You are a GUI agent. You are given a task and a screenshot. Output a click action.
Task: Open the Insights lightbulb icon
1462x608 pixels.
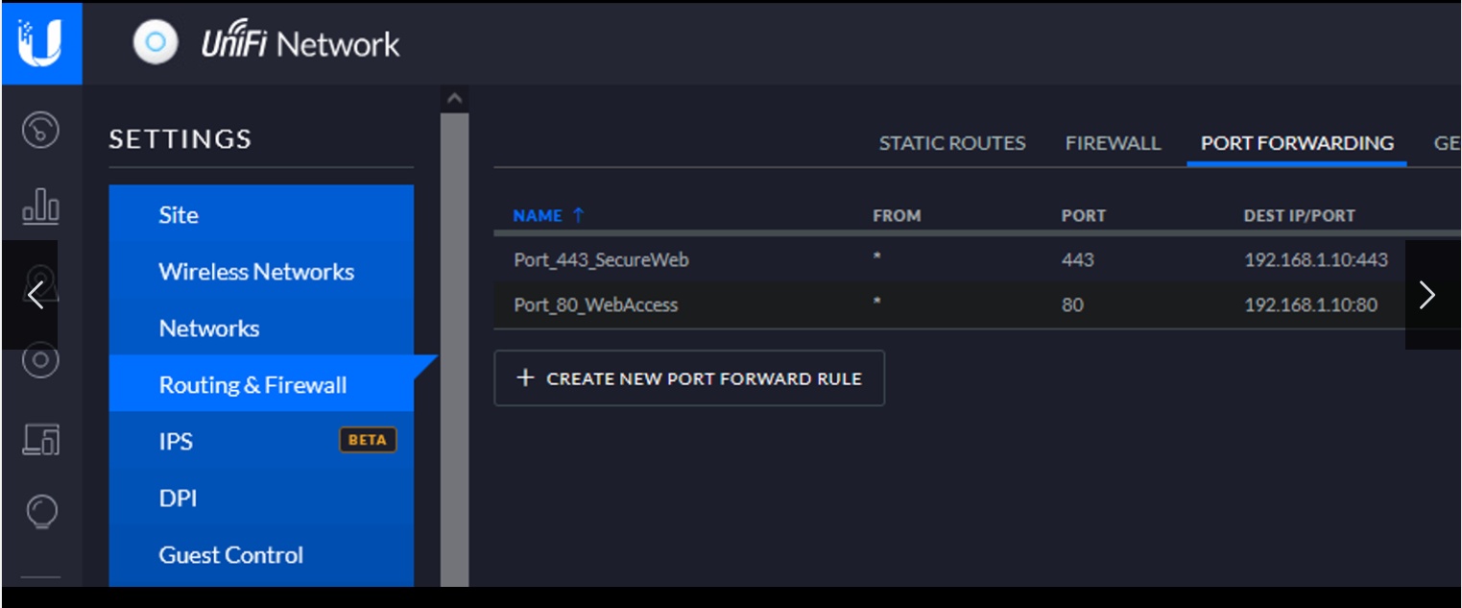point(41,512)
